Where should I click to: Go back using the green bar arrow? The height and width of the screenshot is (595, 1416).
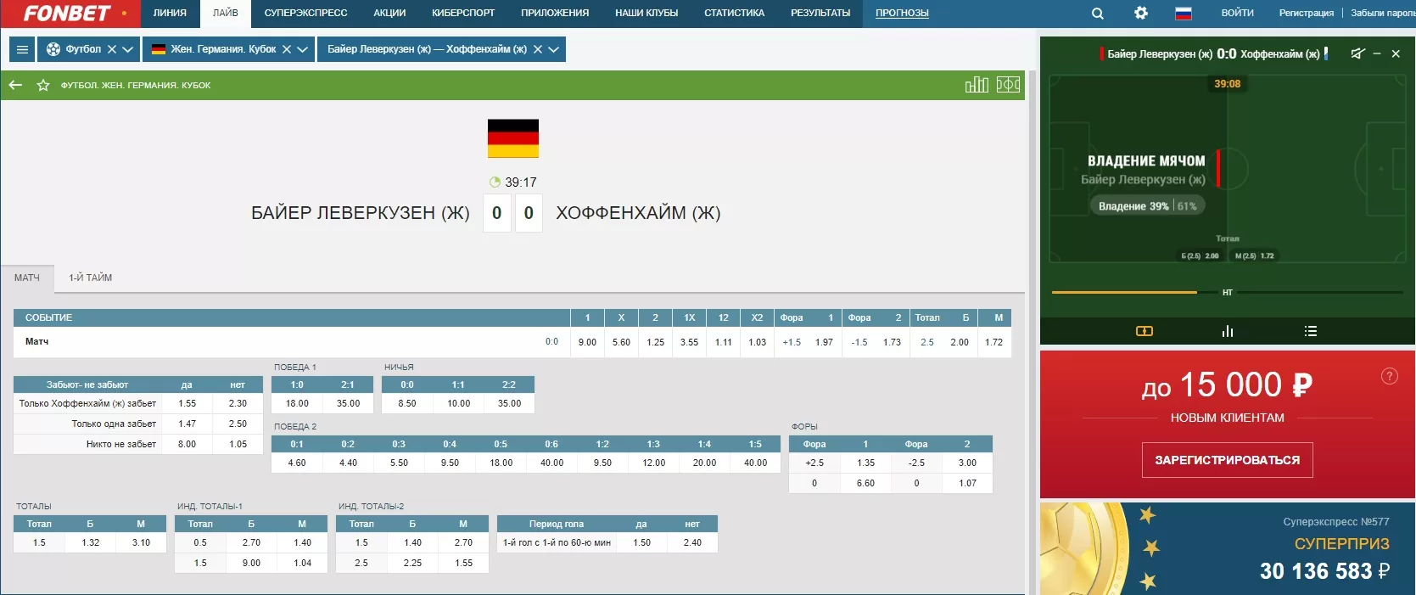[x=15, y=85]
